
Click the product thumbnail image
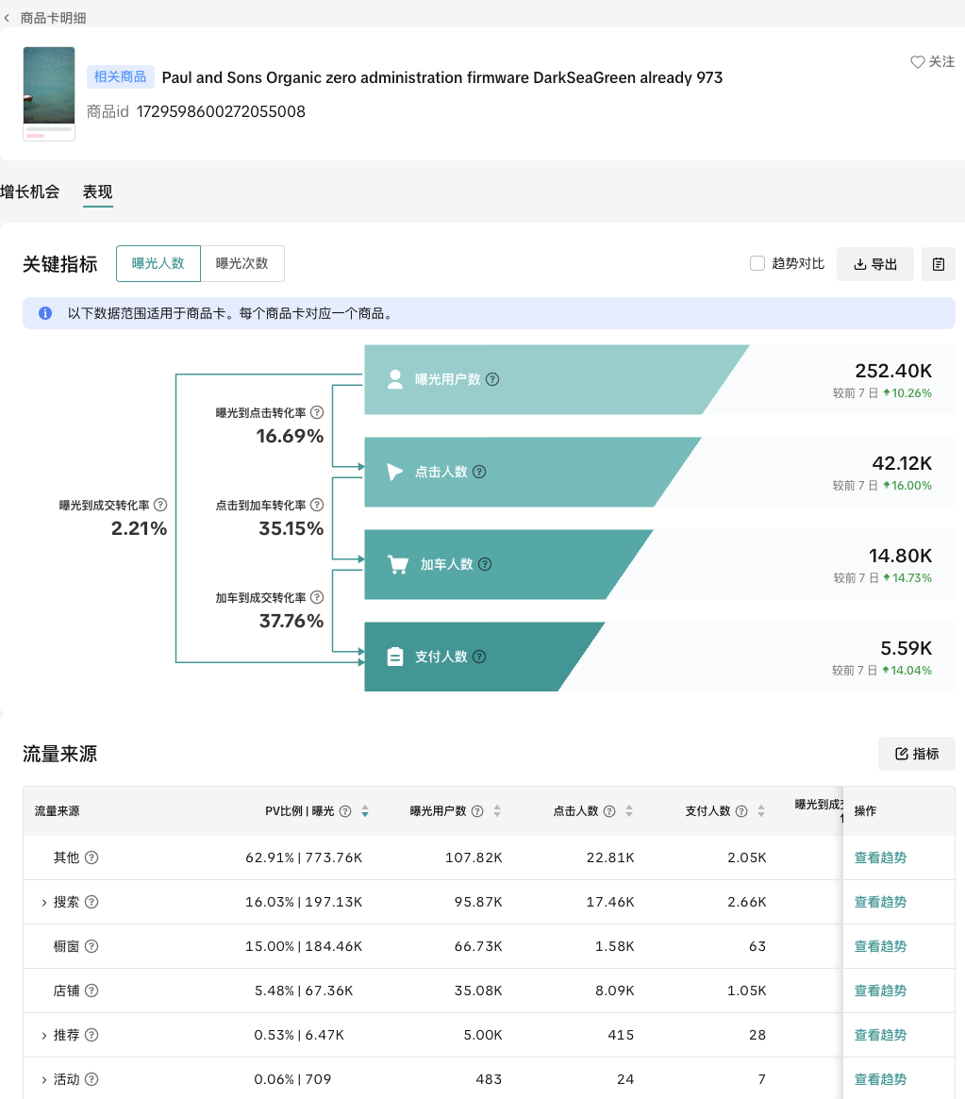click(49, 93)
